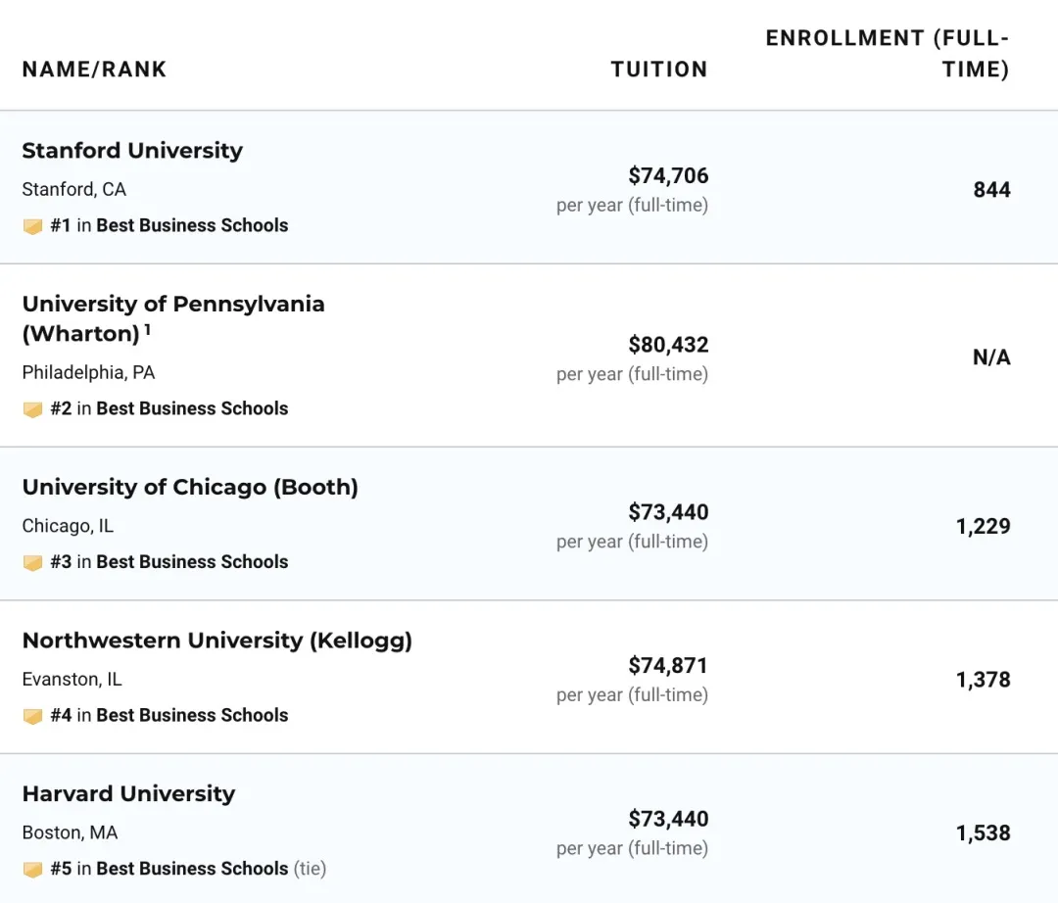Image resolution: width=1058 pixels, height=903 pixels.
Task: Click the Harvard University heading link
Action: point(128,794)
